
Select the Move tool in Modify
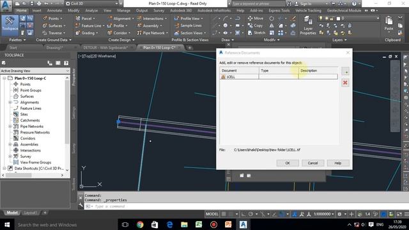256,19
